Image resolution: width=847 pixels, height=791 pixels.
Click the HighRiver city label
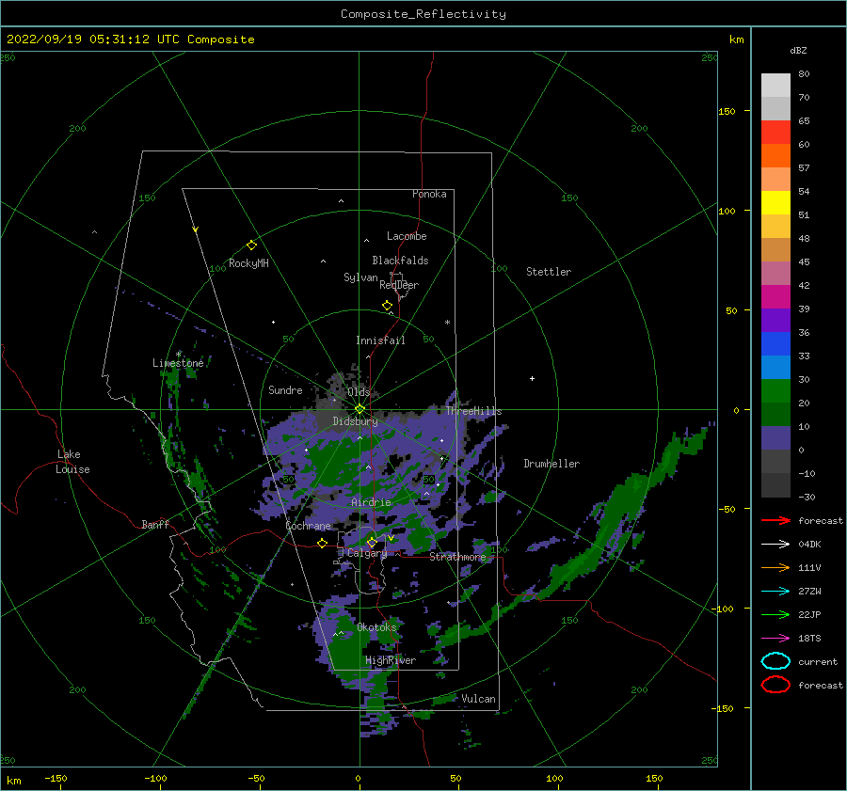coord(391,660)
